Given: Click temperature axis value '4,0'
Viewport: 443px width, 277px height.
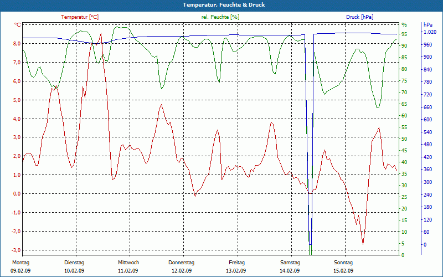Looking at the screenshot, I should coord(16,119).
